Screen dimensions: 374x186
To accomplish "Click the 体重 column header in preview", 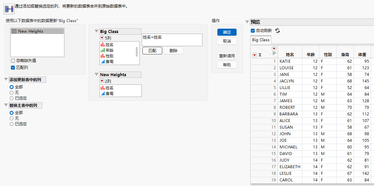I will coord(362,55).
